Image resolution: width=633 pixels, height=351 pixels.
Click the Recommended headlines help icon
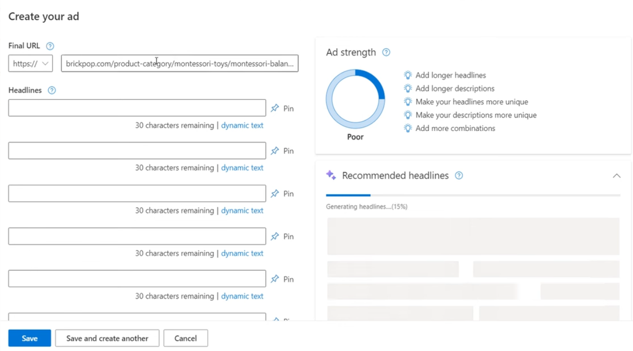click(459, 176)
